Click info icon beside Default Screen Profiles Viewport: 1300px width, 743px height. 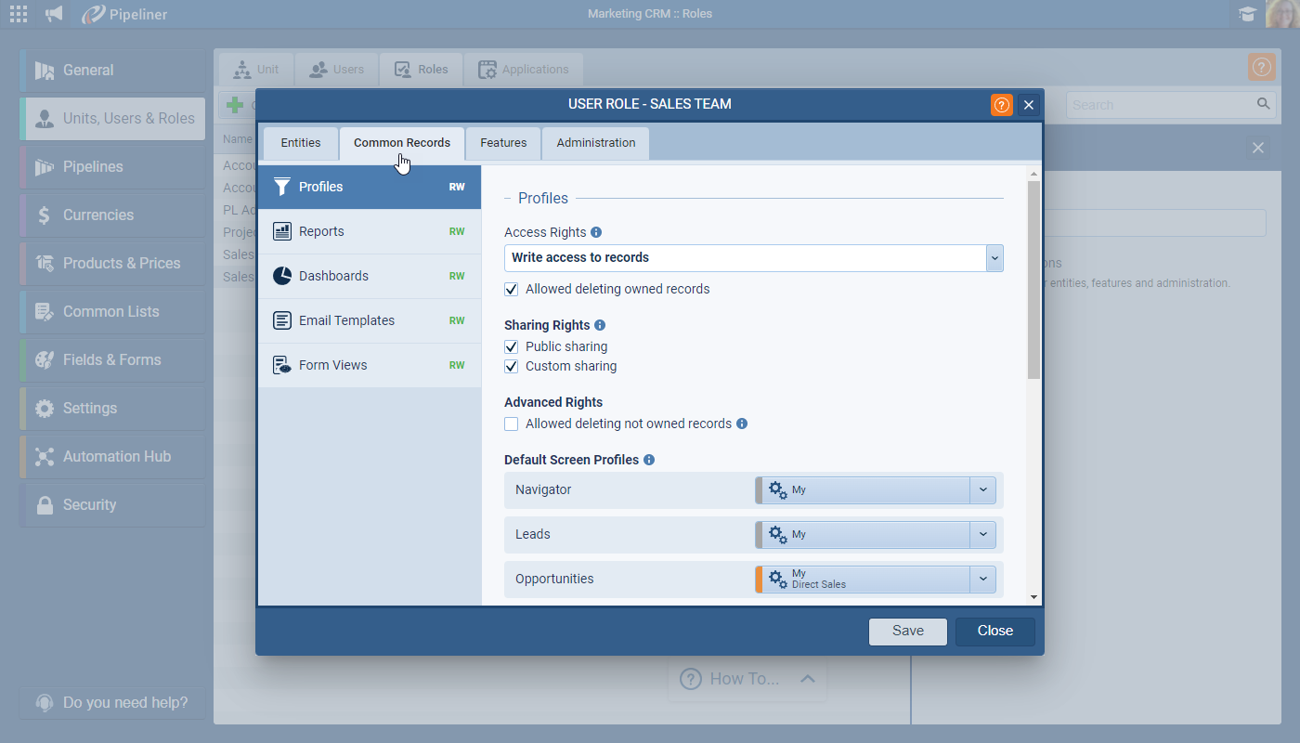[x=649, y=460]
